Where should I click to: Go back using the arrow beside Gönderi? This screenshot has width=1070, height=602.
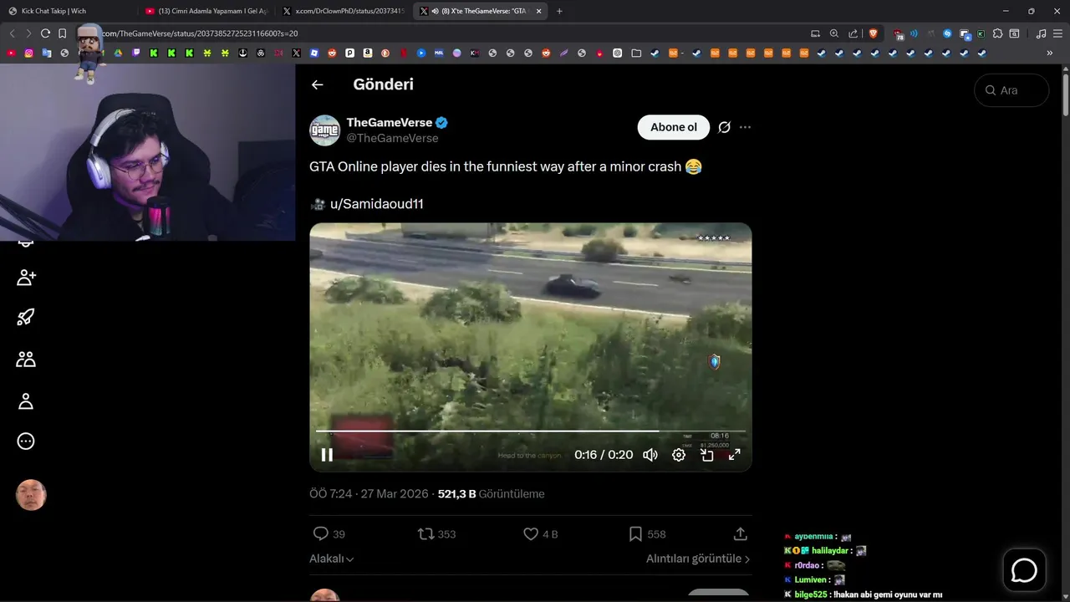pos(317,84)
